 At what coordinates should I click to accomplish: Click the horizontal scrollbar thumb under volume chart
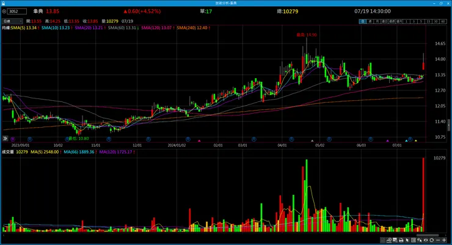428,235
